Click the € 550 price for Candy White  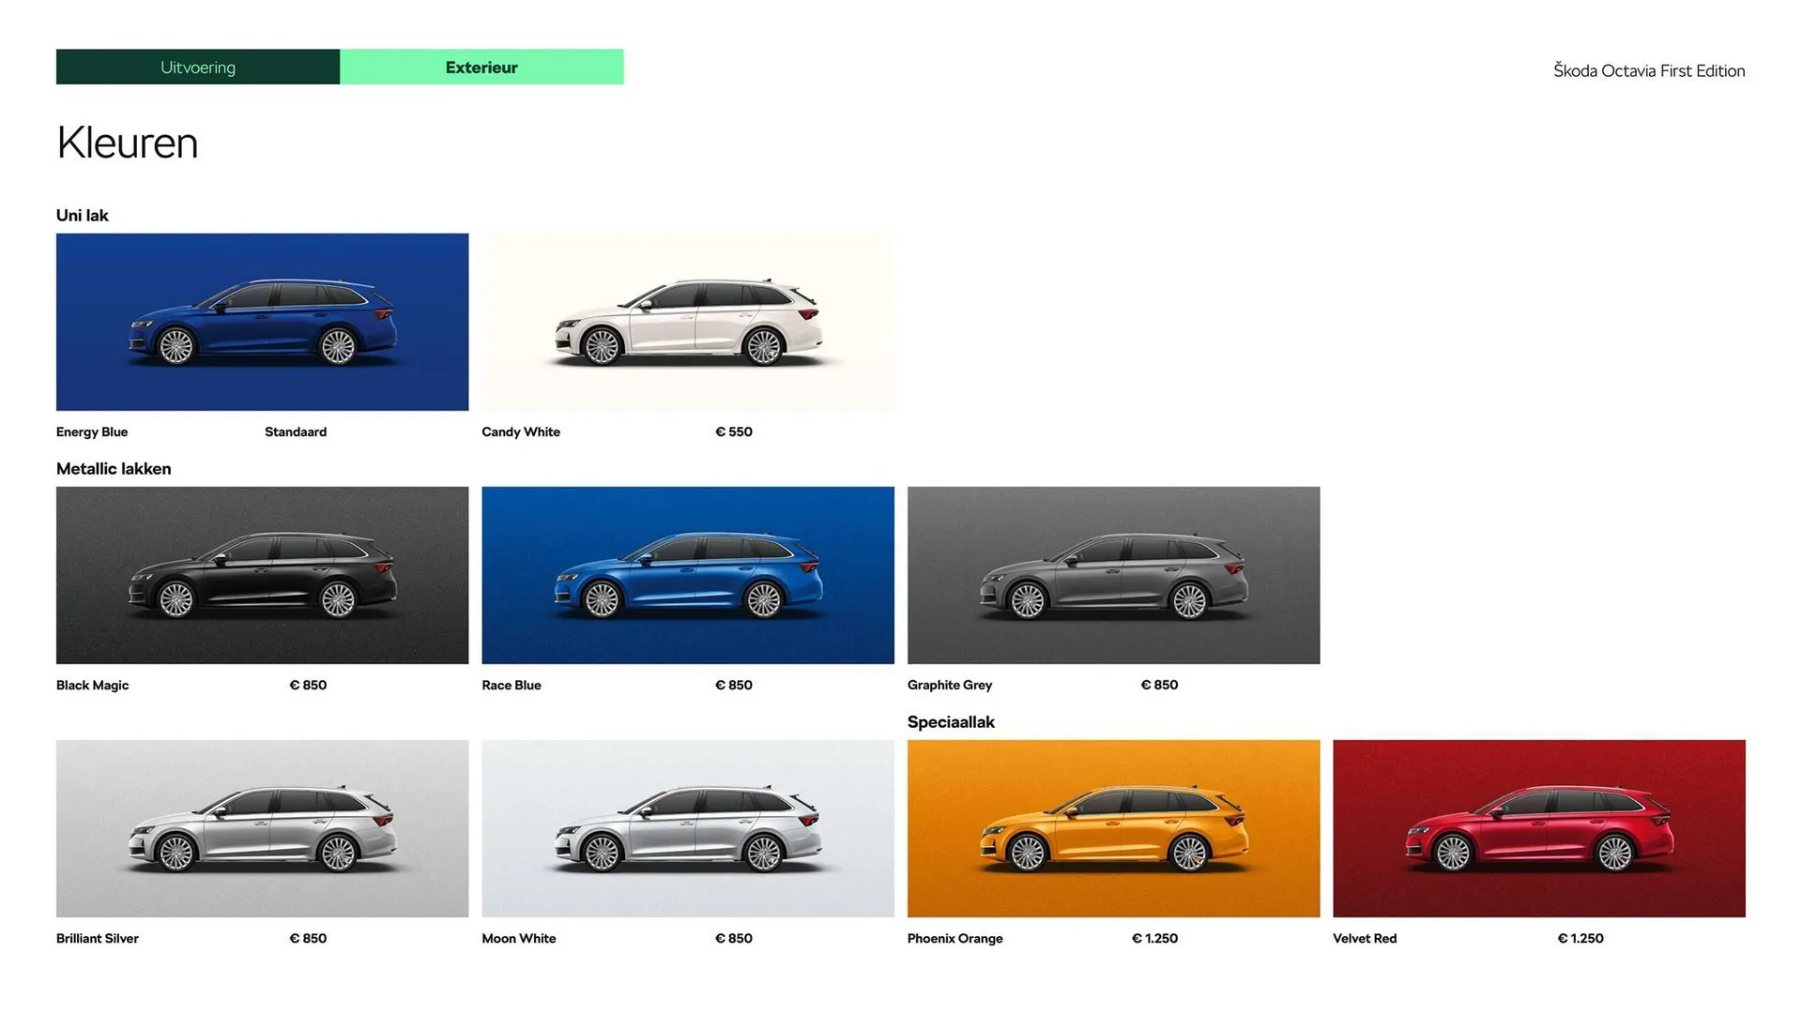pos(734,431)
